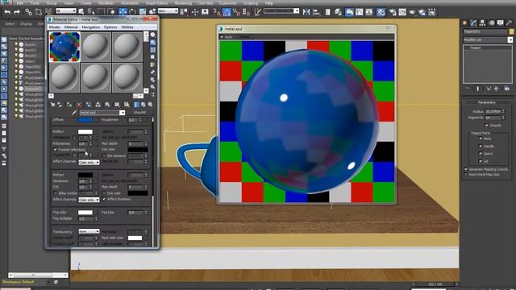Screen dimensions: 516x290
Task: Click the Align tool icon
Action: pyautogui.click(x=316, y=12)
